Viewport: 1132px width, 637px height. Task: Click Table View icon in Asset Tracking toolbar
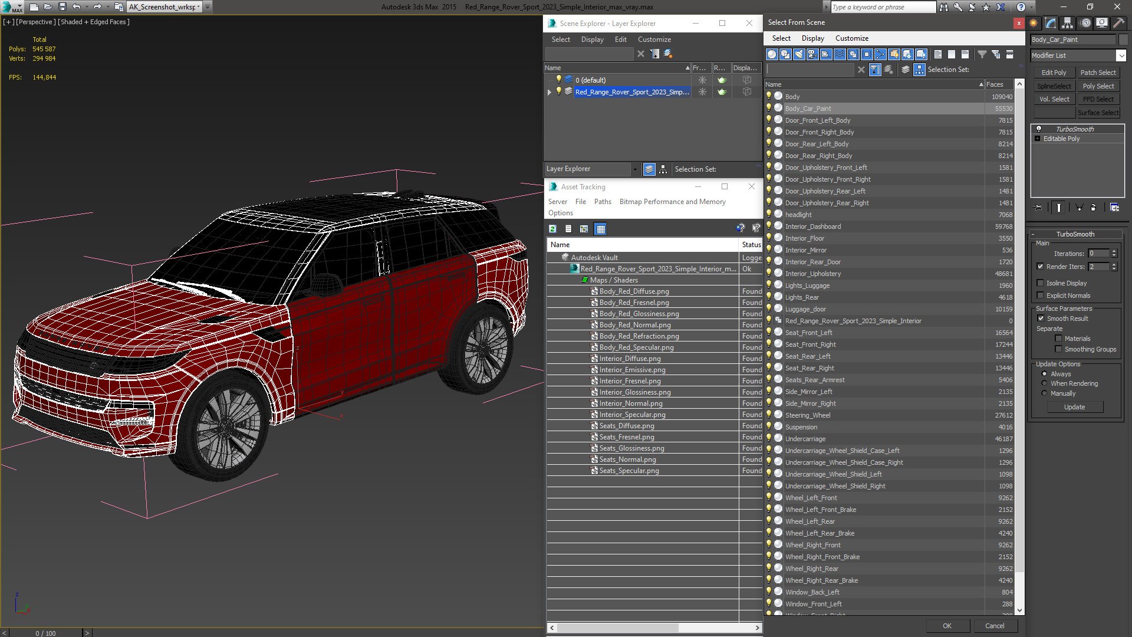coord(600,229)
